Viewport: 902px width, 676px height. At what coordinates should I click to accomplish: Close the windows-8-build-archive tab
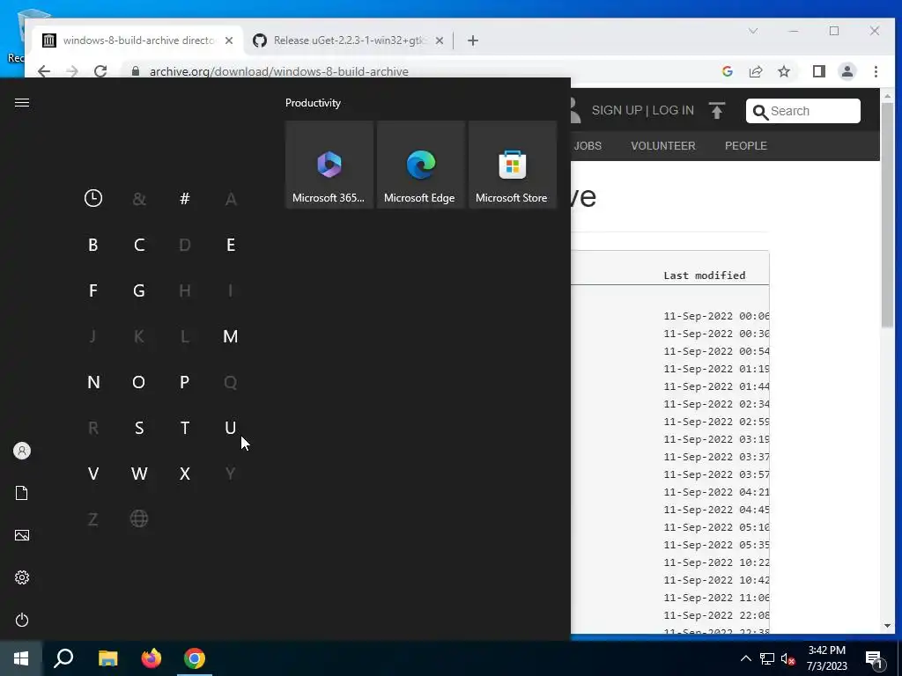[229, 40]
